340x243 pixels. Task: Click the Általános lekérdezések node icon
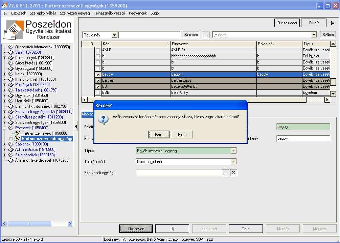pos(10,160)
